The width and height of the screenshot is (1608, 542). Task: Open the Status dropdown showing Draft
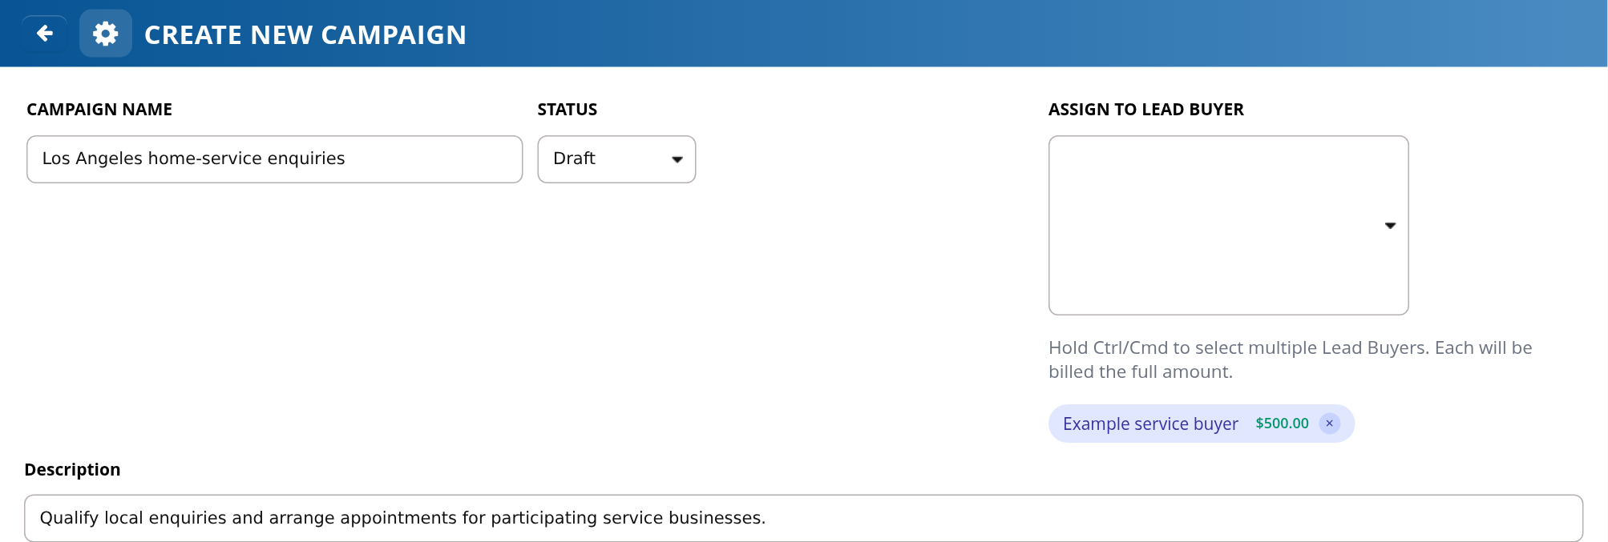point(616,159)
